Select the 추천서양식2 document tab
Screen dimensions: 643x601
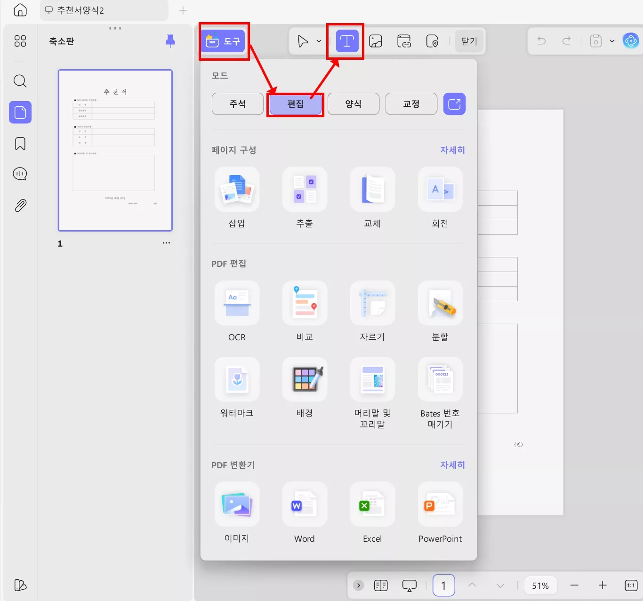(x=104, y=10)
